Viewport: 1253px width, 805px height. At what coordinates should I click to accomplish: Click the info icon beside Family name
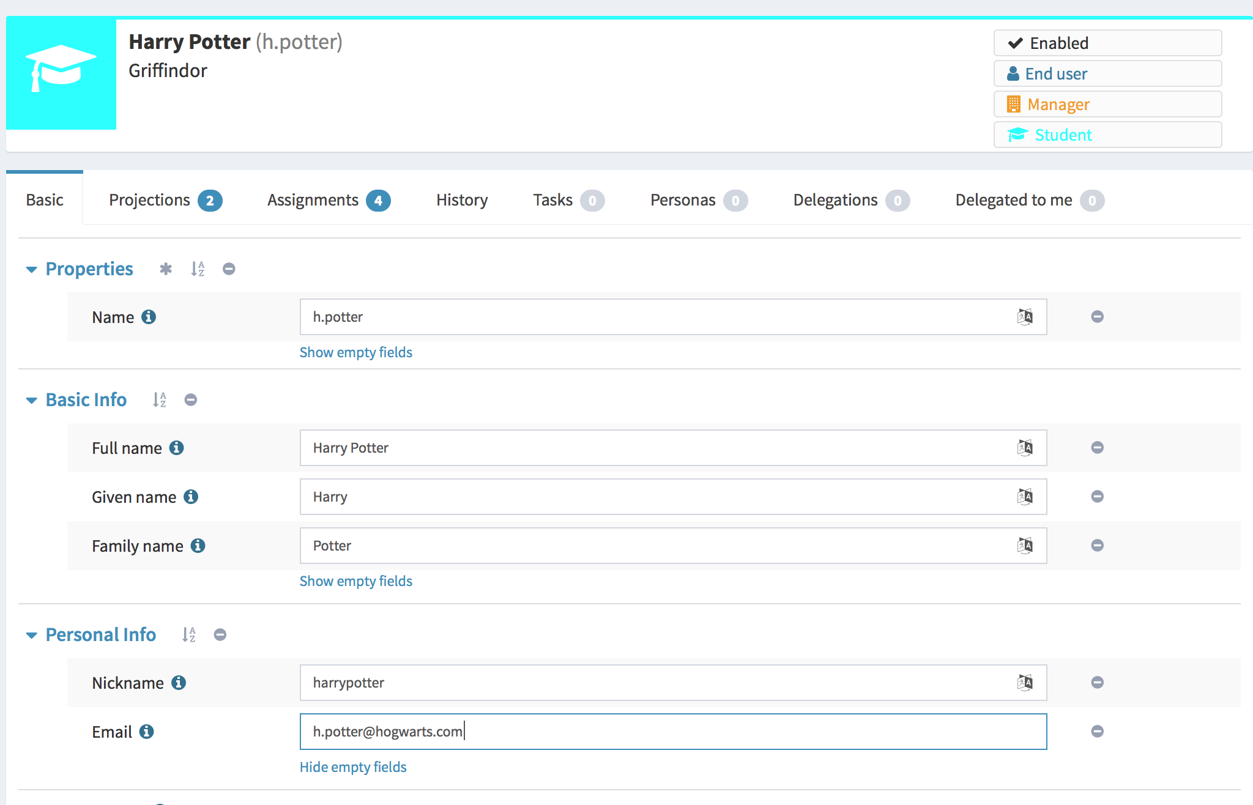click(197, 546)
